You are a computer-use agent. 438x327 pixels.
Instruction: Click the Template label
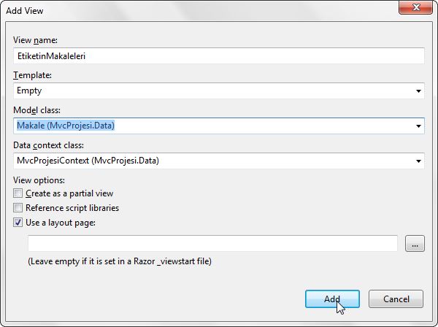[32, 75]
